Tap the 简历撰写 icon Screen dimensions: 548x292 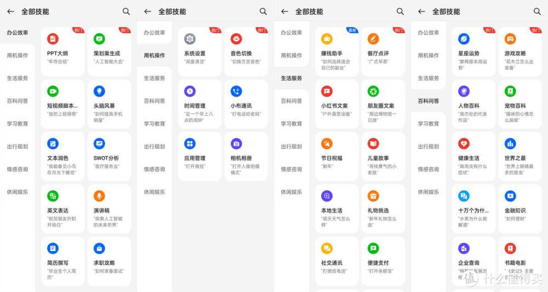tap(53, 248)
